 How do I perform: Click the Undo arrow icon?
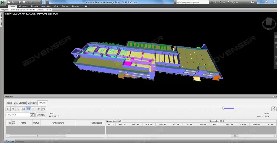(28, 2)
